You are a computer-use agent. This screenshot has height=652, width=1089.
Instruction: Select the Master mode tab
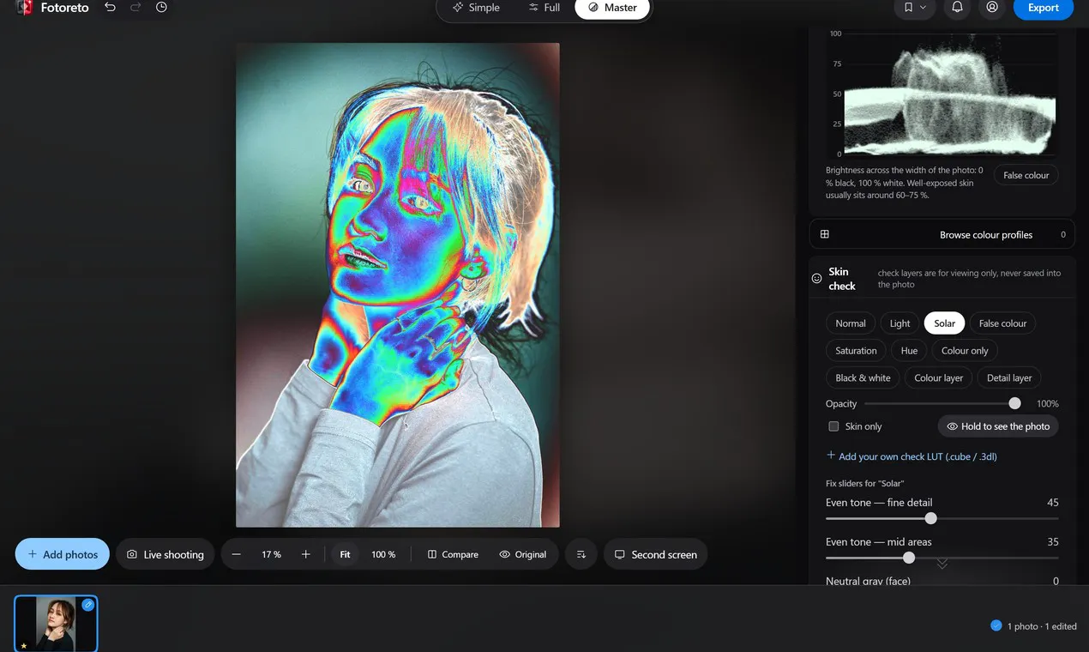point(612,8)
